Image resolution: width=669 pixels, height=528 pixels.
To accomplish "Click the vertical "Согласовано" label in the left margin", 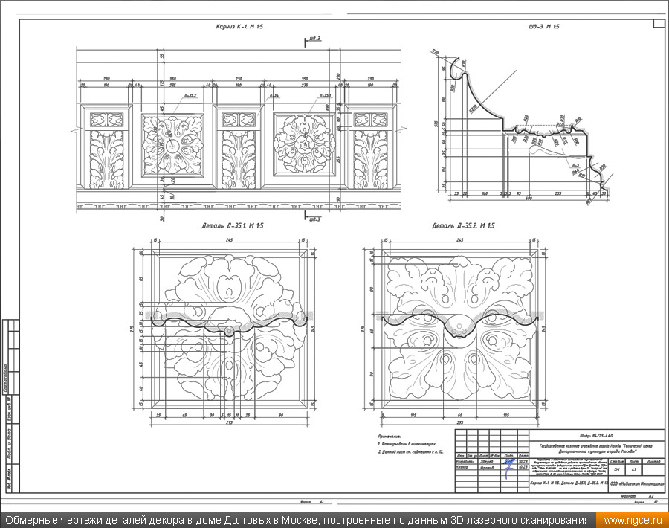I will click(x=6, y=379).
